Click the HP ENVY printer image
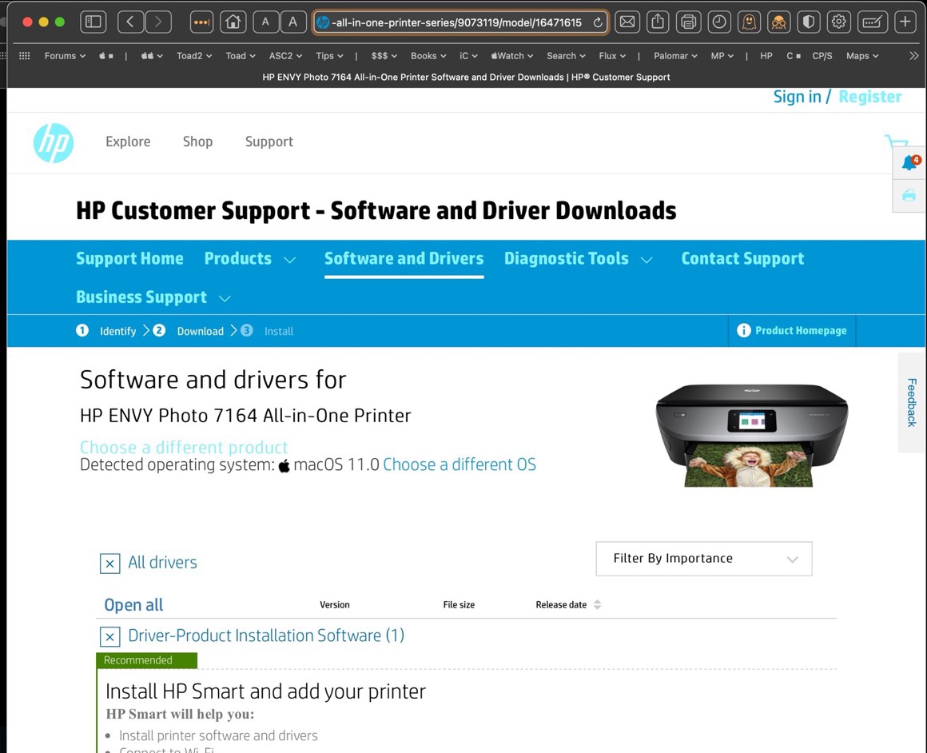The image size is (927, 753). point(751,436)
